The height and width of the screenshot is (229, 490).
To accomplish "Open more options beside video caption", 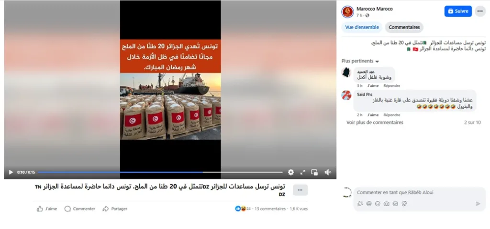I will pos(300,190).
